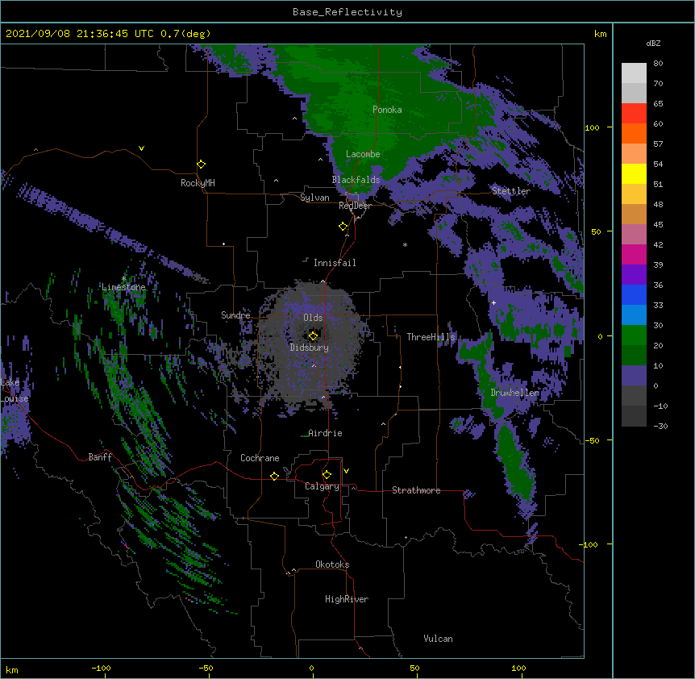Click the Sylvan label
The width and height of the screenshot is (695, 679).
(314, 198)
